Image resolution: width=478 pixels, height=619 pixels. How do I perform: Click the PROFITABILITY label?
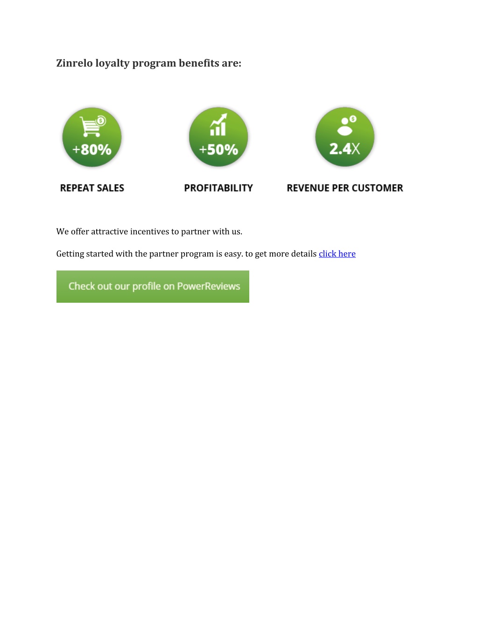pos(218,188)
